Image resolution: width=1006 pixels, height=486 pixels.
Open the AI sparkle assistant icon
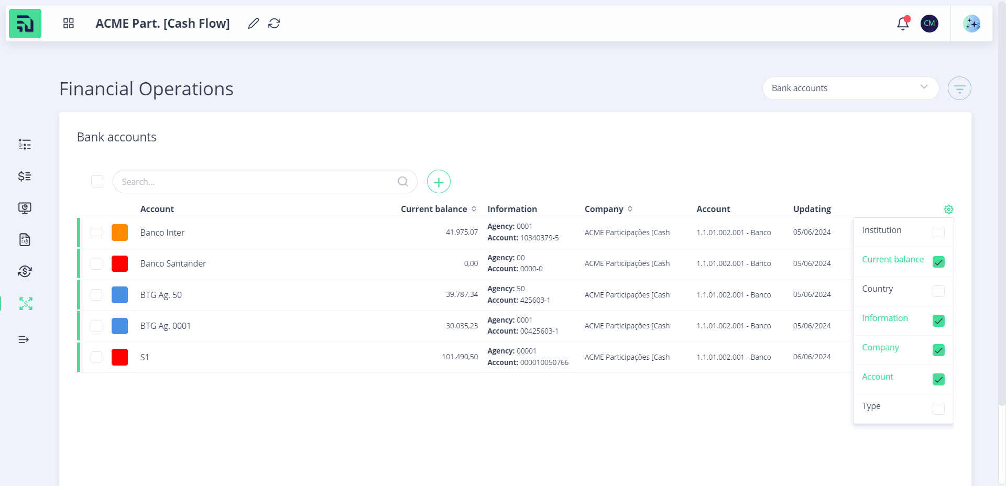point(971,24)
